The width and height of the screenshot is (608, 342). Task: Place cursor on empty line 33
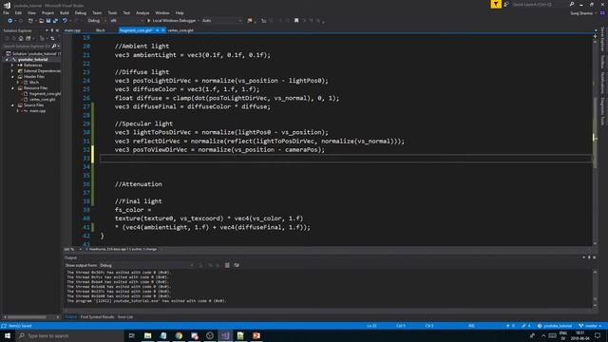[345, 159]
